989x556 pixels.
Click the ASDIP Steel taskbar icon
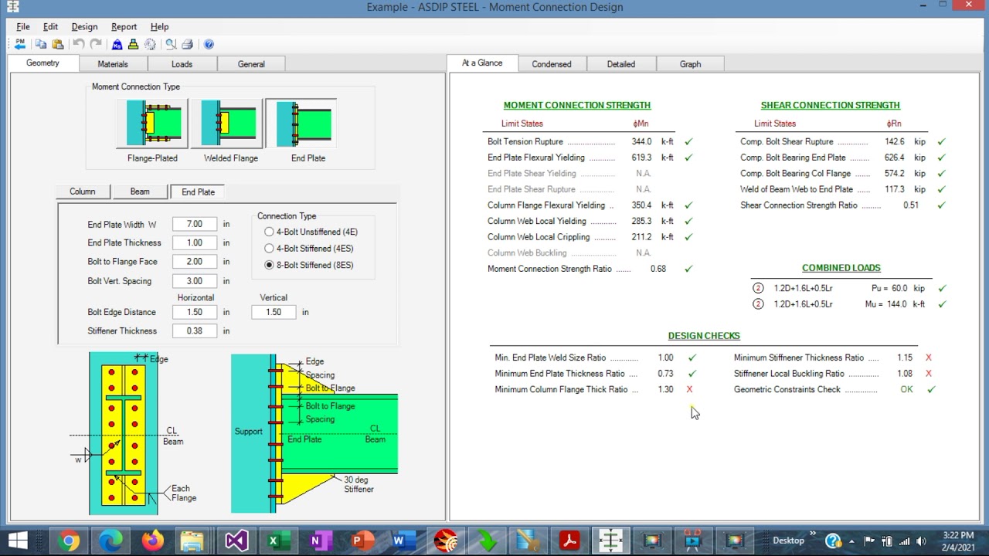(x=610, y=541)
